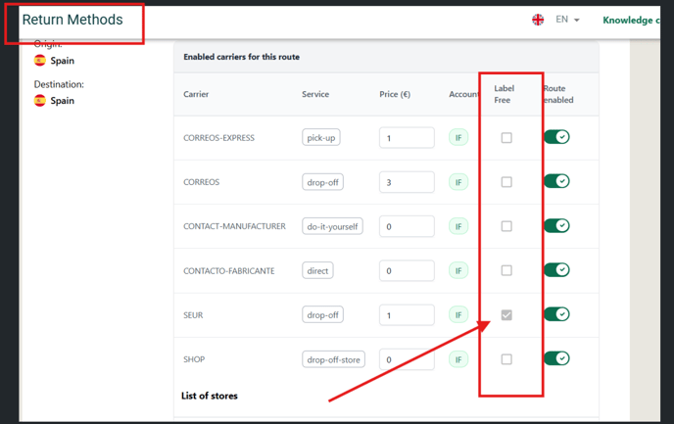The height and width of the screenshot is (424, 674).
Task: Click drop-off service tag for SEUR
Action: [x=323, y=315]
